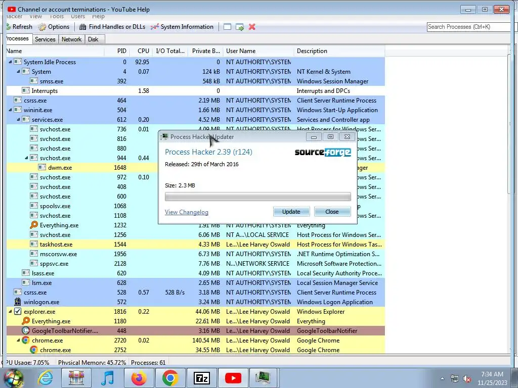This screenshot has width=518, height=388.
Task: Click the dwm.exe process icon
Action: 41,168
